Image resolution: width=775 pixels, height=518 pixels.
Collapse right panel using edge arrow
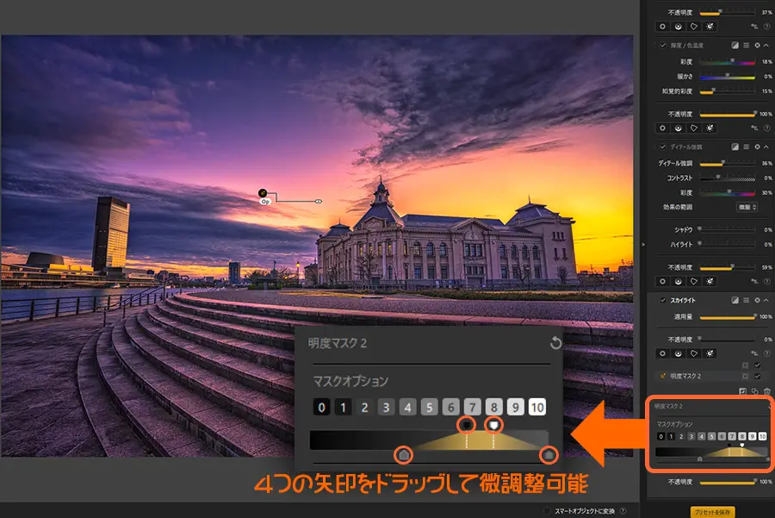coord(643,245)
